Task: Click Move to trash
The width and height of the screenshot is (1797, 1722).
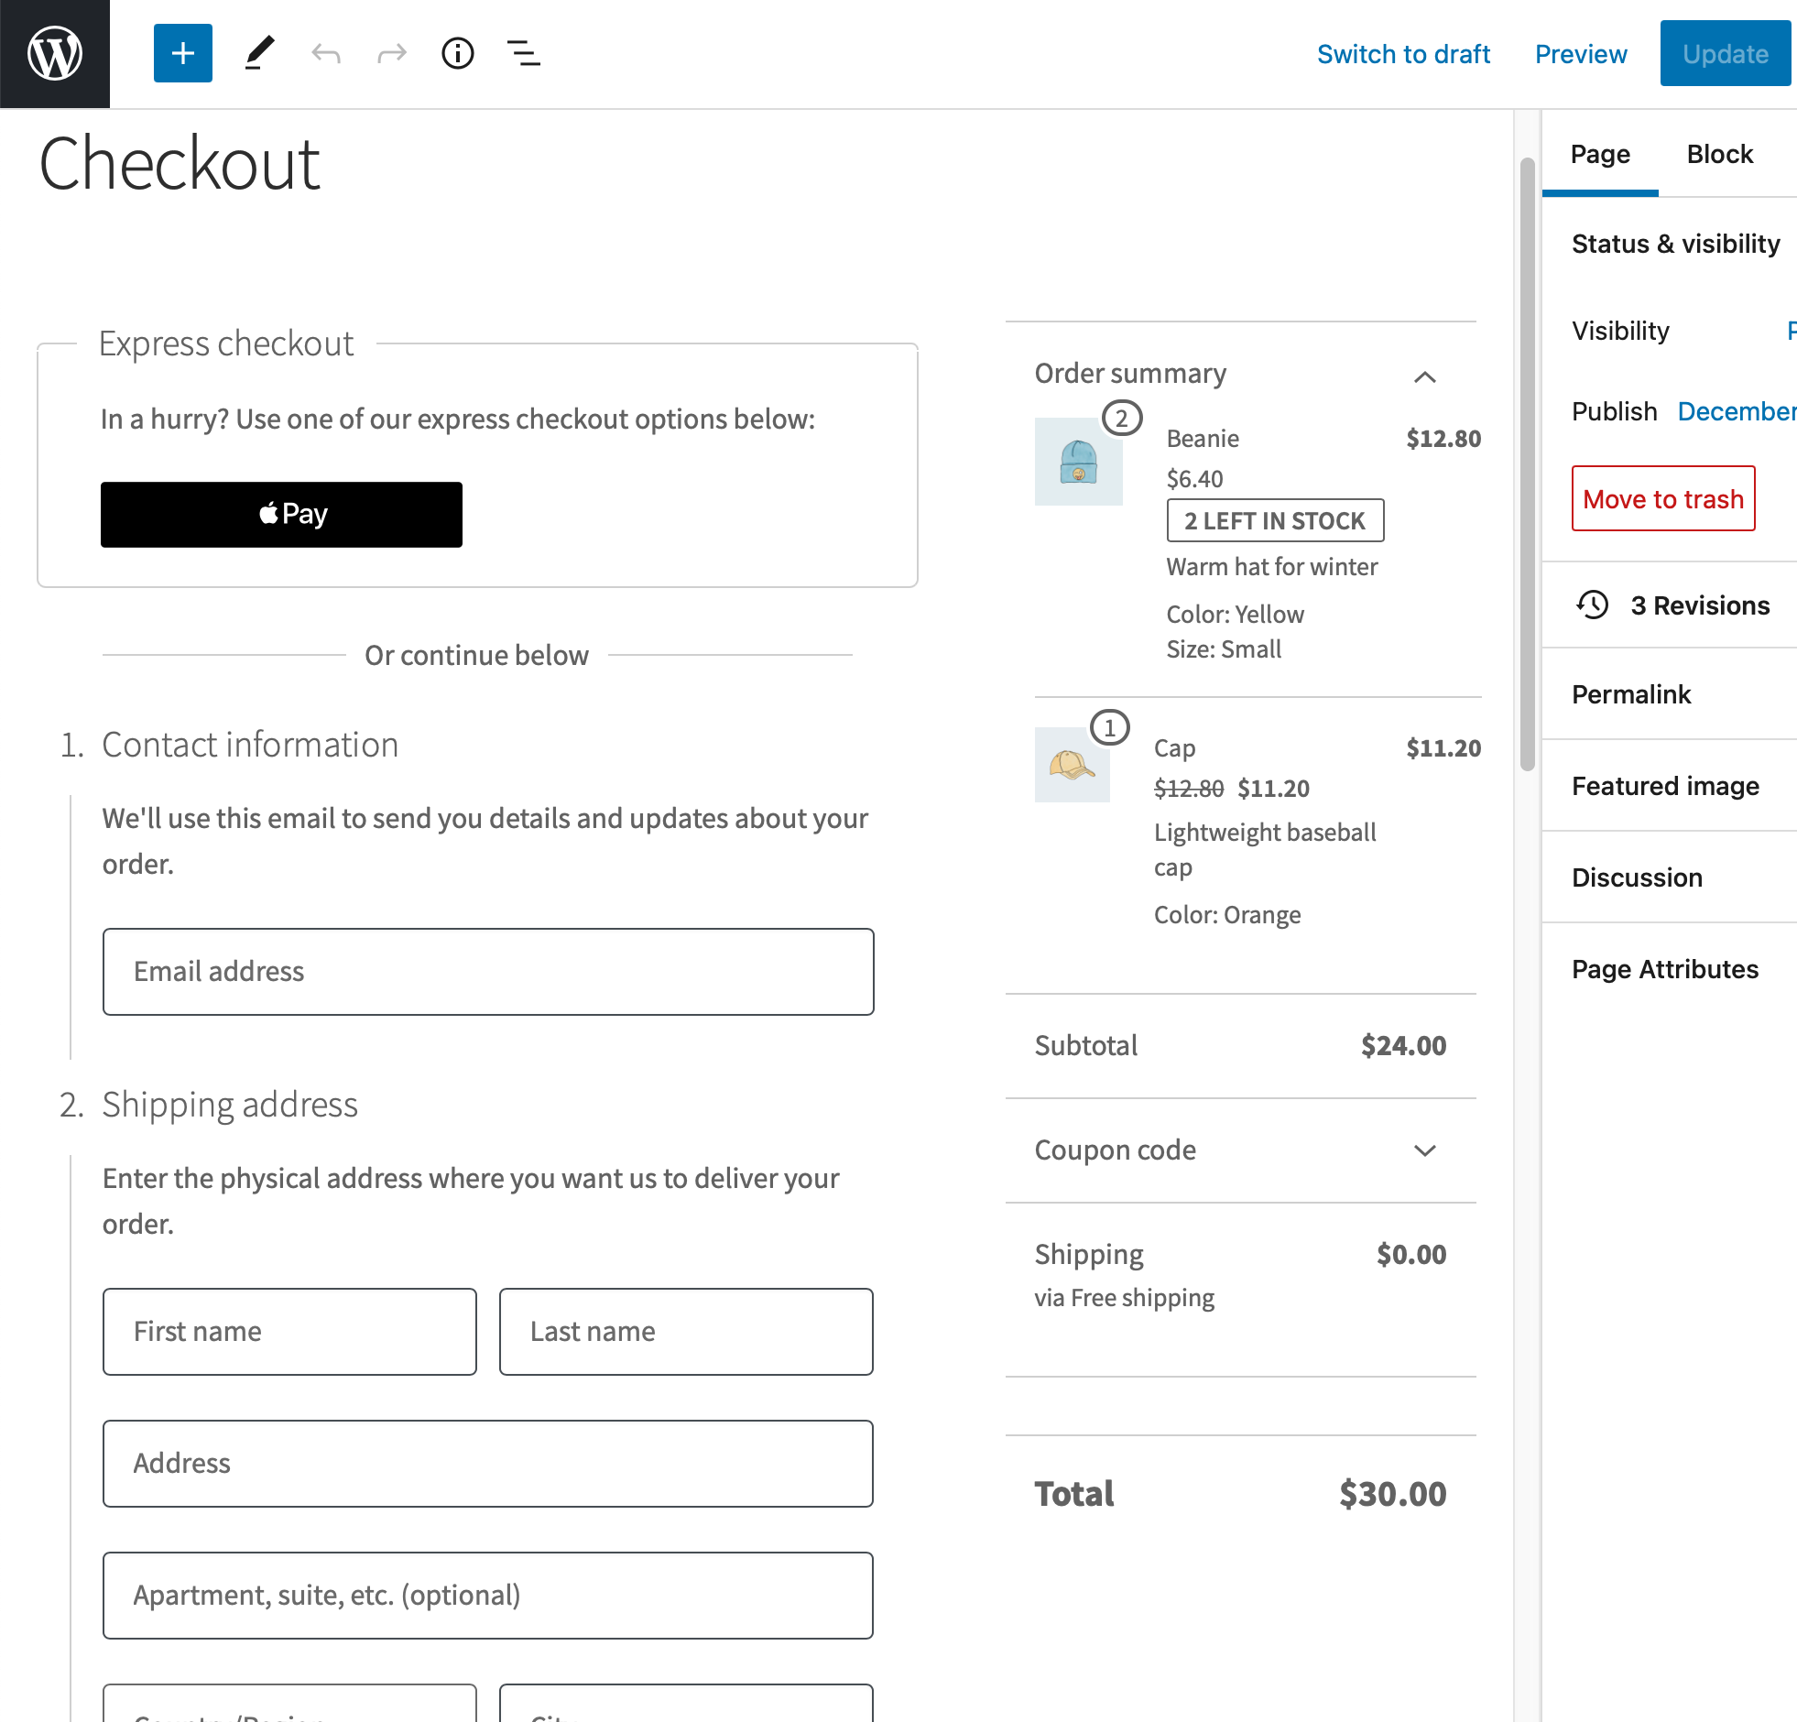Action: click(1663, 499)
